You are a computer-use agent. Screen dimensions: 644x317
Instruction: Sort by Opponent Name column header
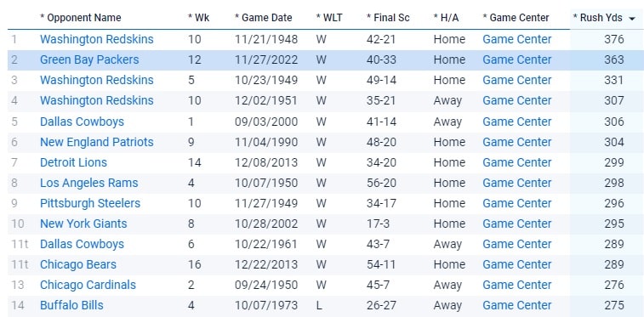81,18
